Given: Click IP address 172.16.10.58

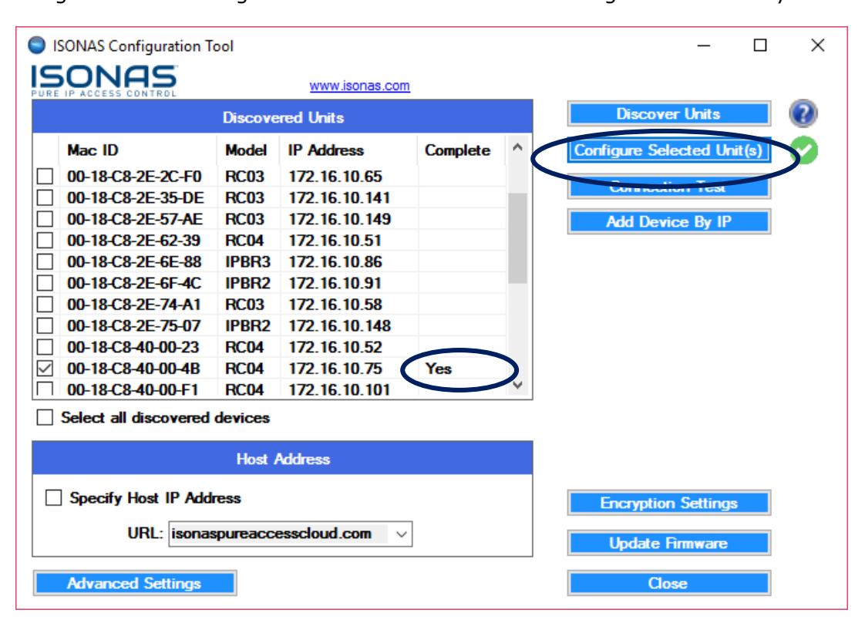Looking at the screenshot, I should coord(335,305).
